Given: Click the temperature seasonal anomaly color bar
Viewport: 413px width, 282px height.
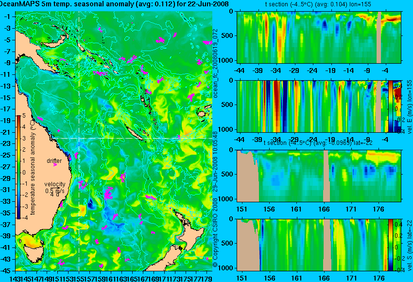Looking at the screenshot, I should (x=19, y=167).
